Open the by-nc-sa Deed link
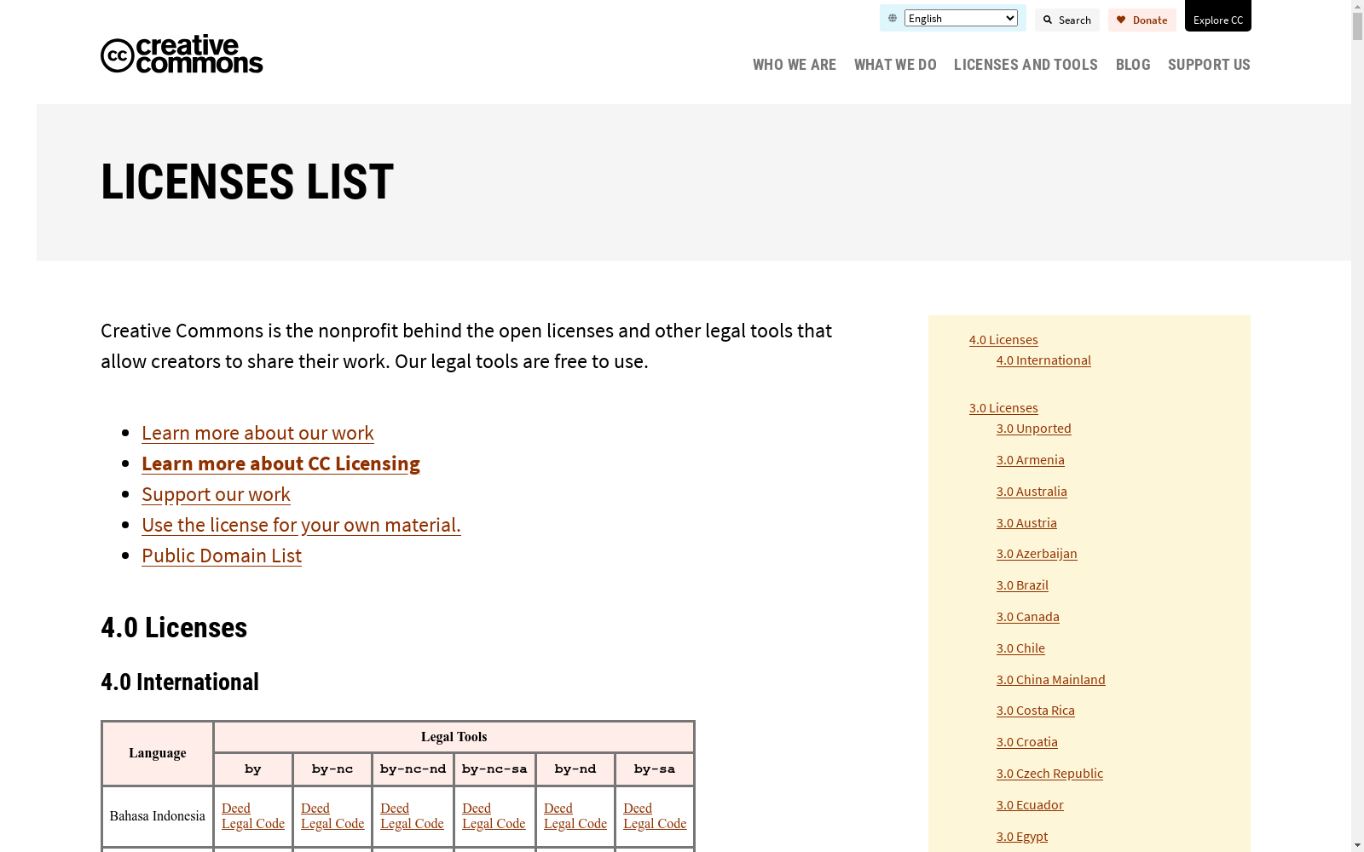Screen dimensions: 1364x852 (x=477, y=808)
